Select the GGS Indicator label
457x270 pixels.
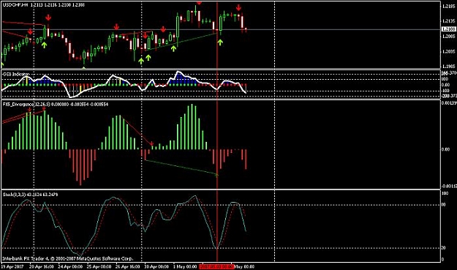[16, 75]
